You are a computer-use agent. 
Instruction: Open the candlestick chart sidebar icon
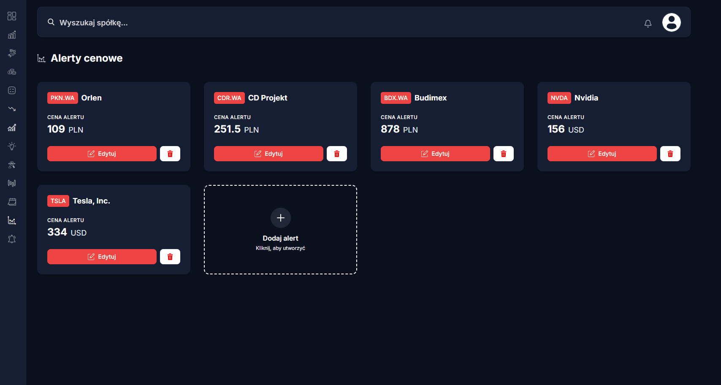12,183
